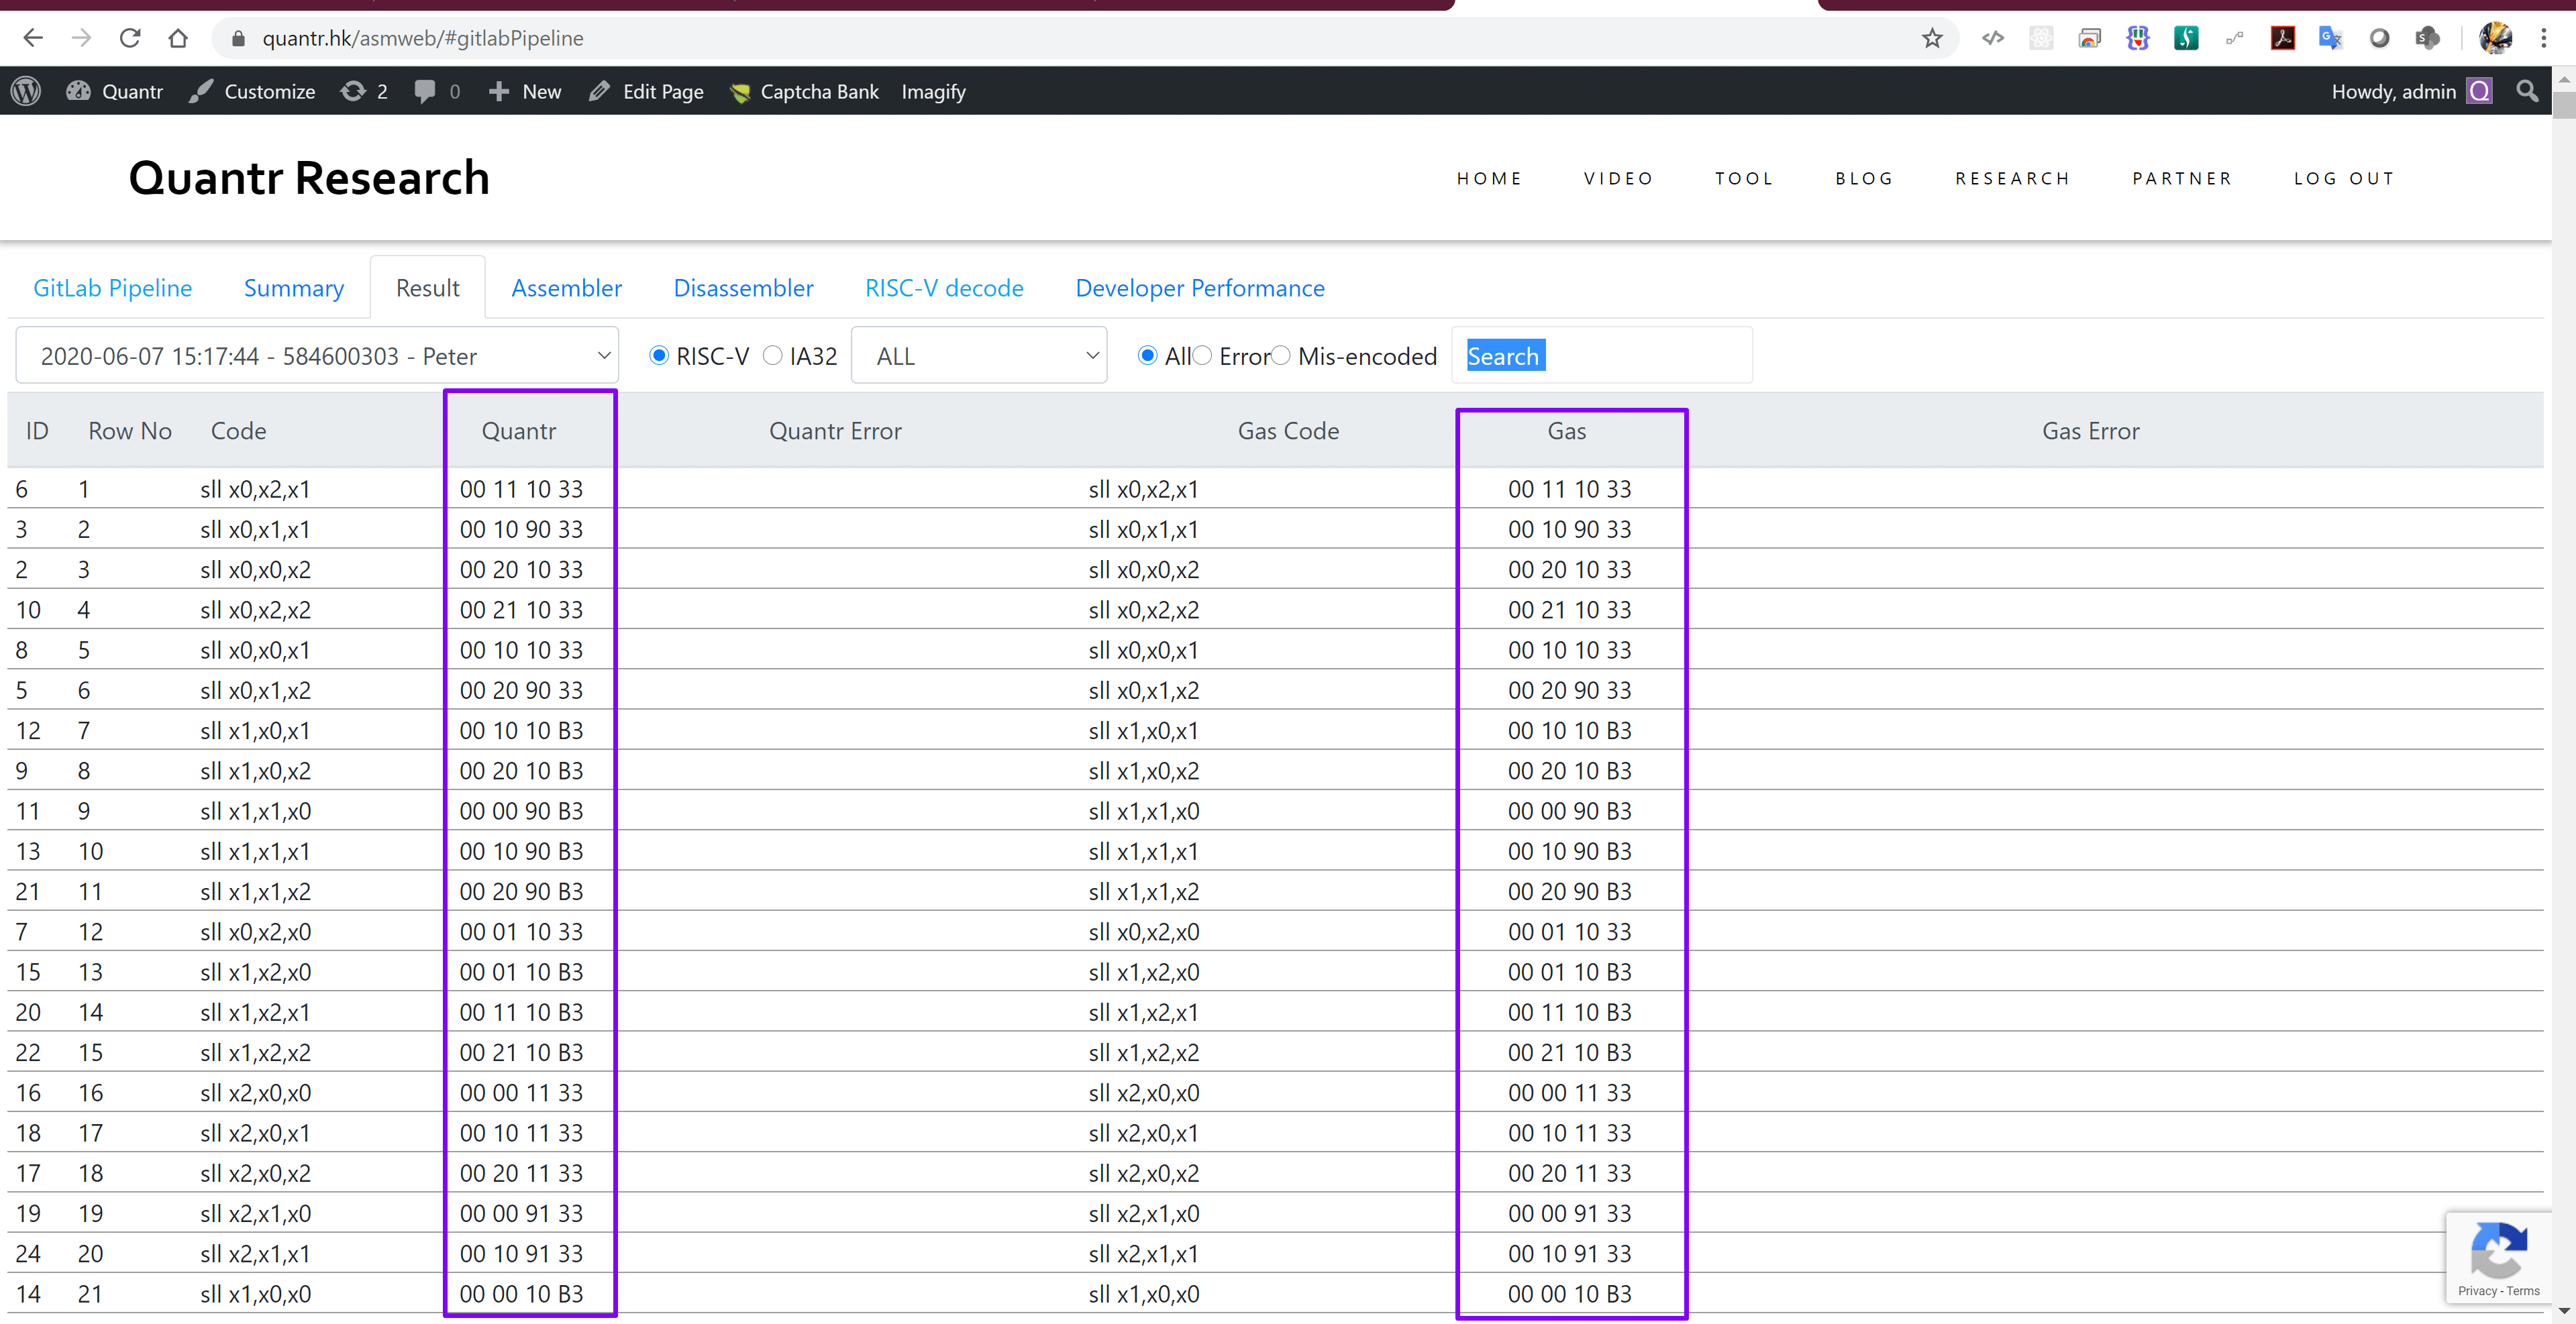This screenshot has width=2576, height=1324.
Task: Select the Result tab
Action: (428, 288)
